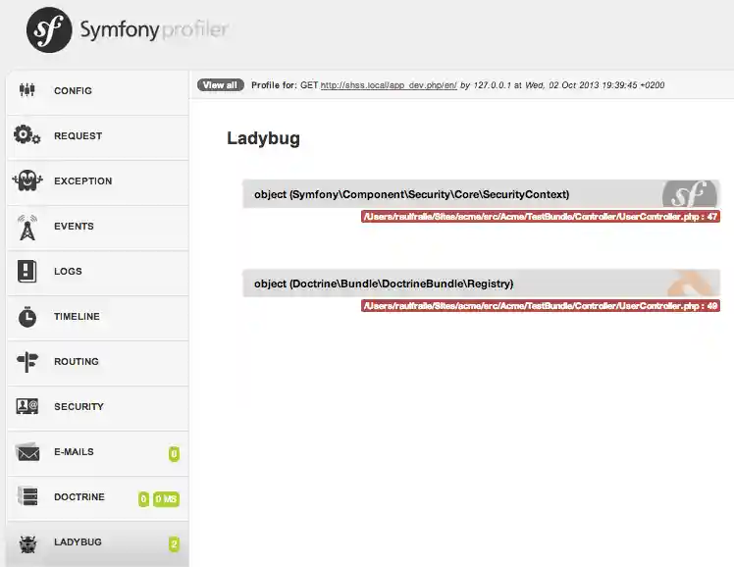Click the Symfony profiler title text
Viewport: 734px width, 567px height.
(x=154, y=30)
